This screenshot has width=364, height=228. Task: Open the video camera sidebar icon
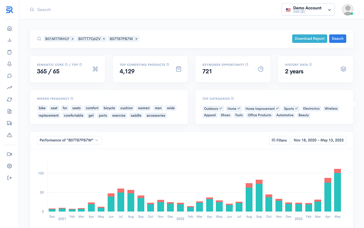click(9, 154)
